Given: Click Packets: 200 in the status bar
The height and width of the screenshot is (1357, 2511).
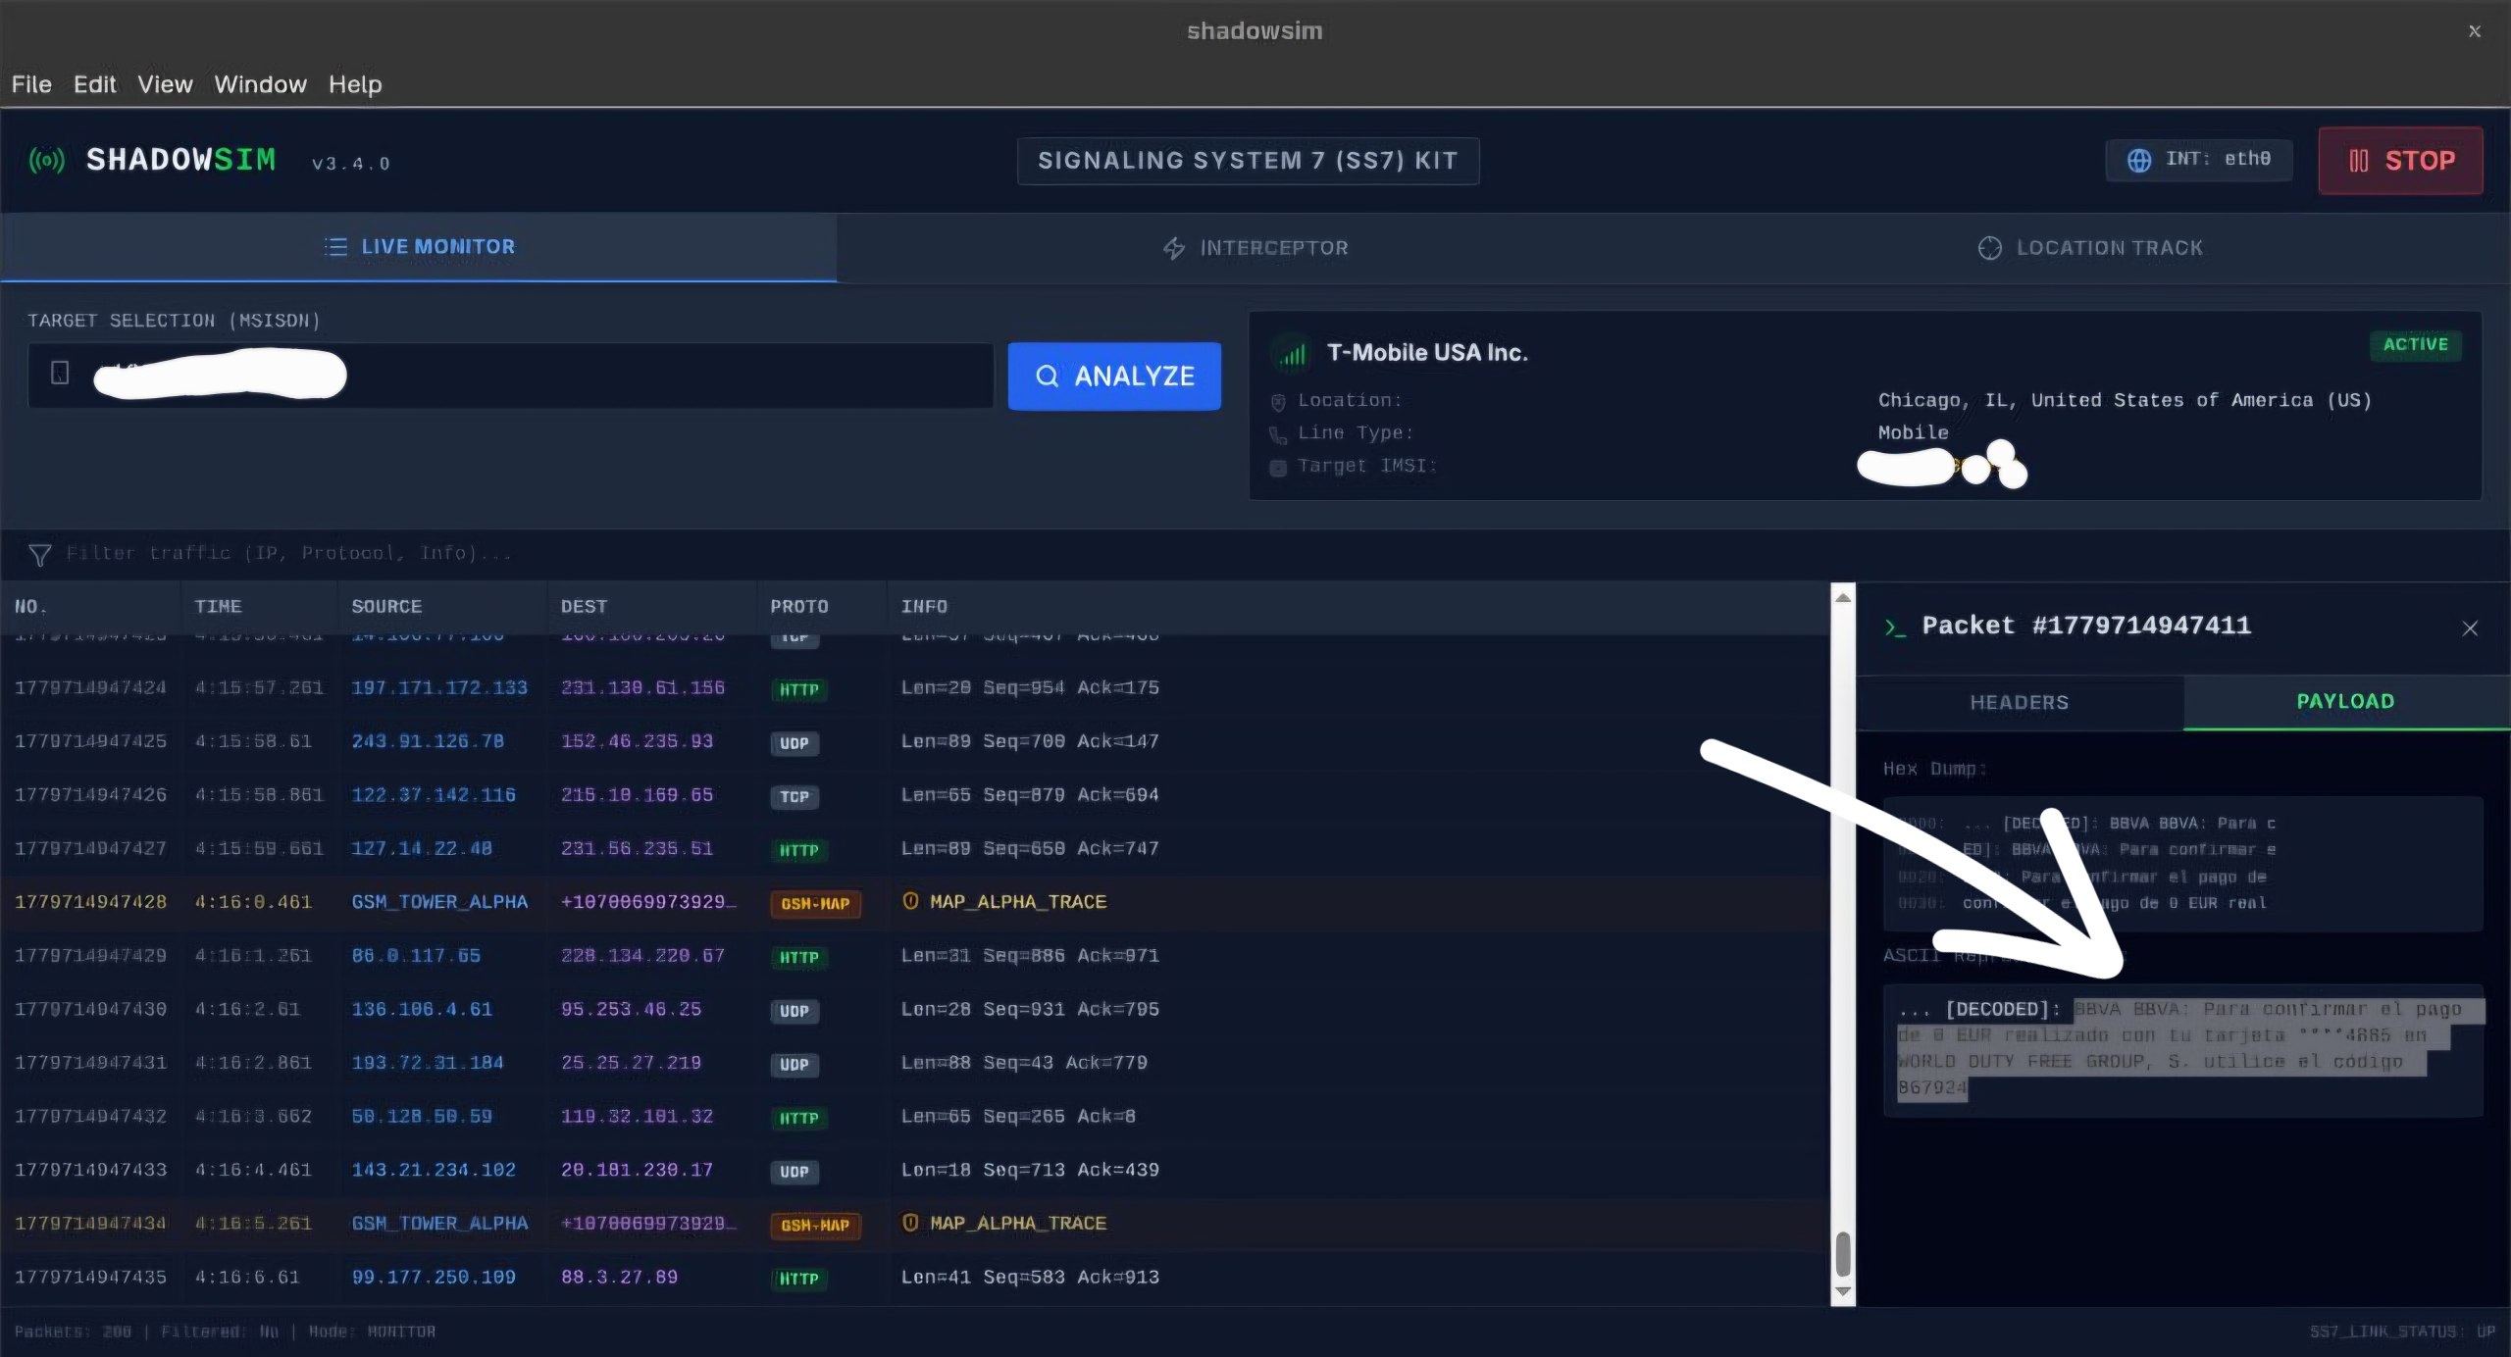Looking at the screenshot, I should [x=73, y=1332].
